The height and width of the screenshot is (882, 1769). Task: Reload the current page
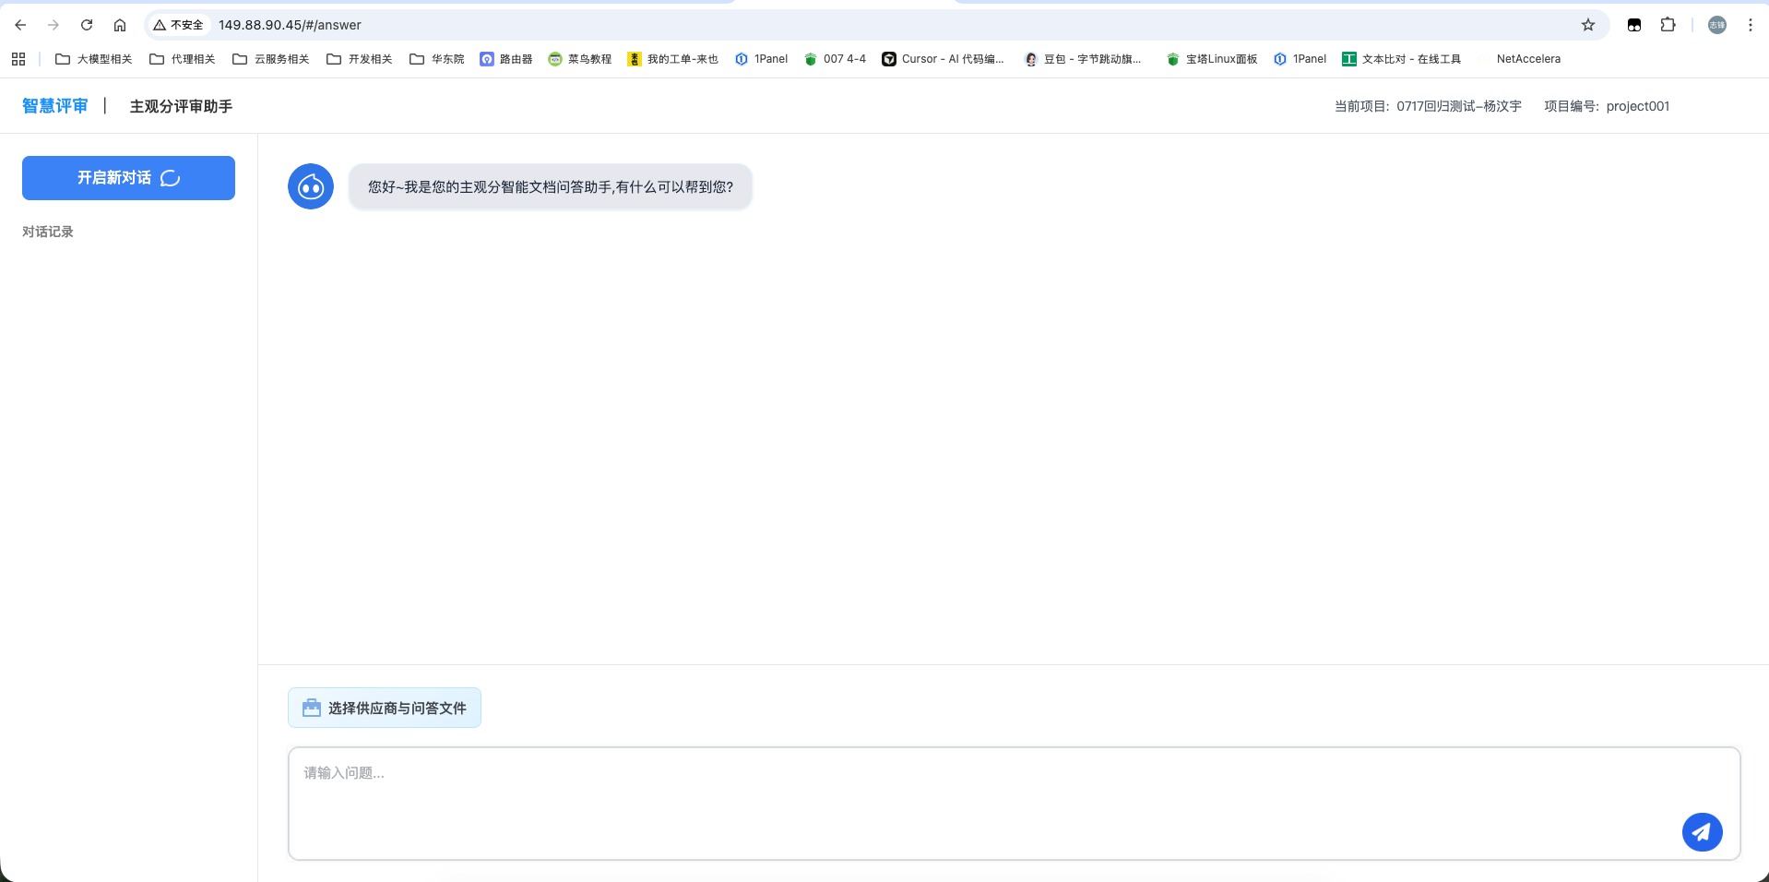(x=87, y=25)
